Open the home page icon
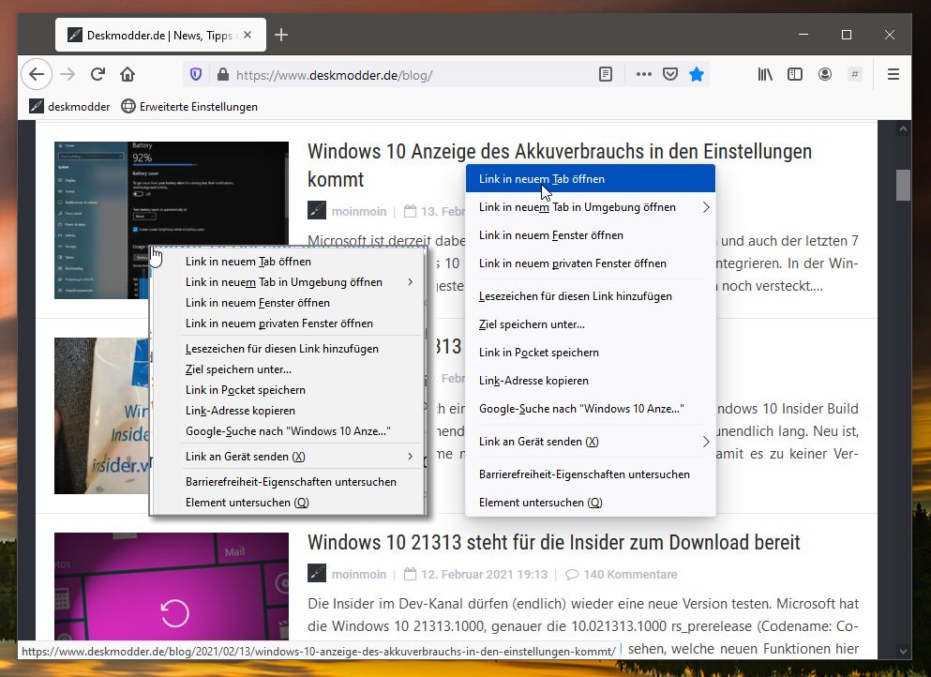 coord(128,75)
